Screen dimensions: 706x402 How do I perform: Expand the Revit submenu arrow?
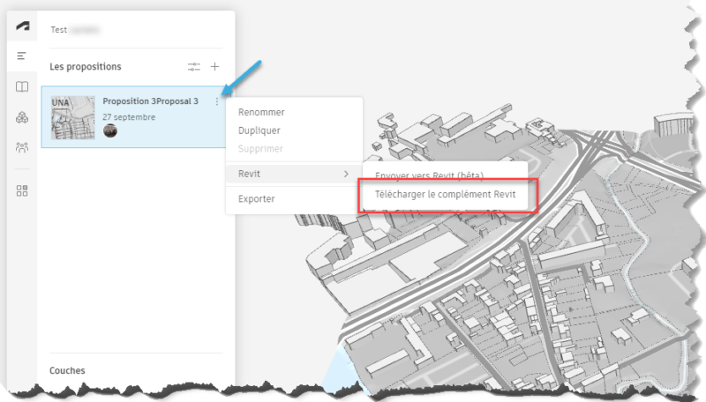pyautogui.click(x=346, y=174)
